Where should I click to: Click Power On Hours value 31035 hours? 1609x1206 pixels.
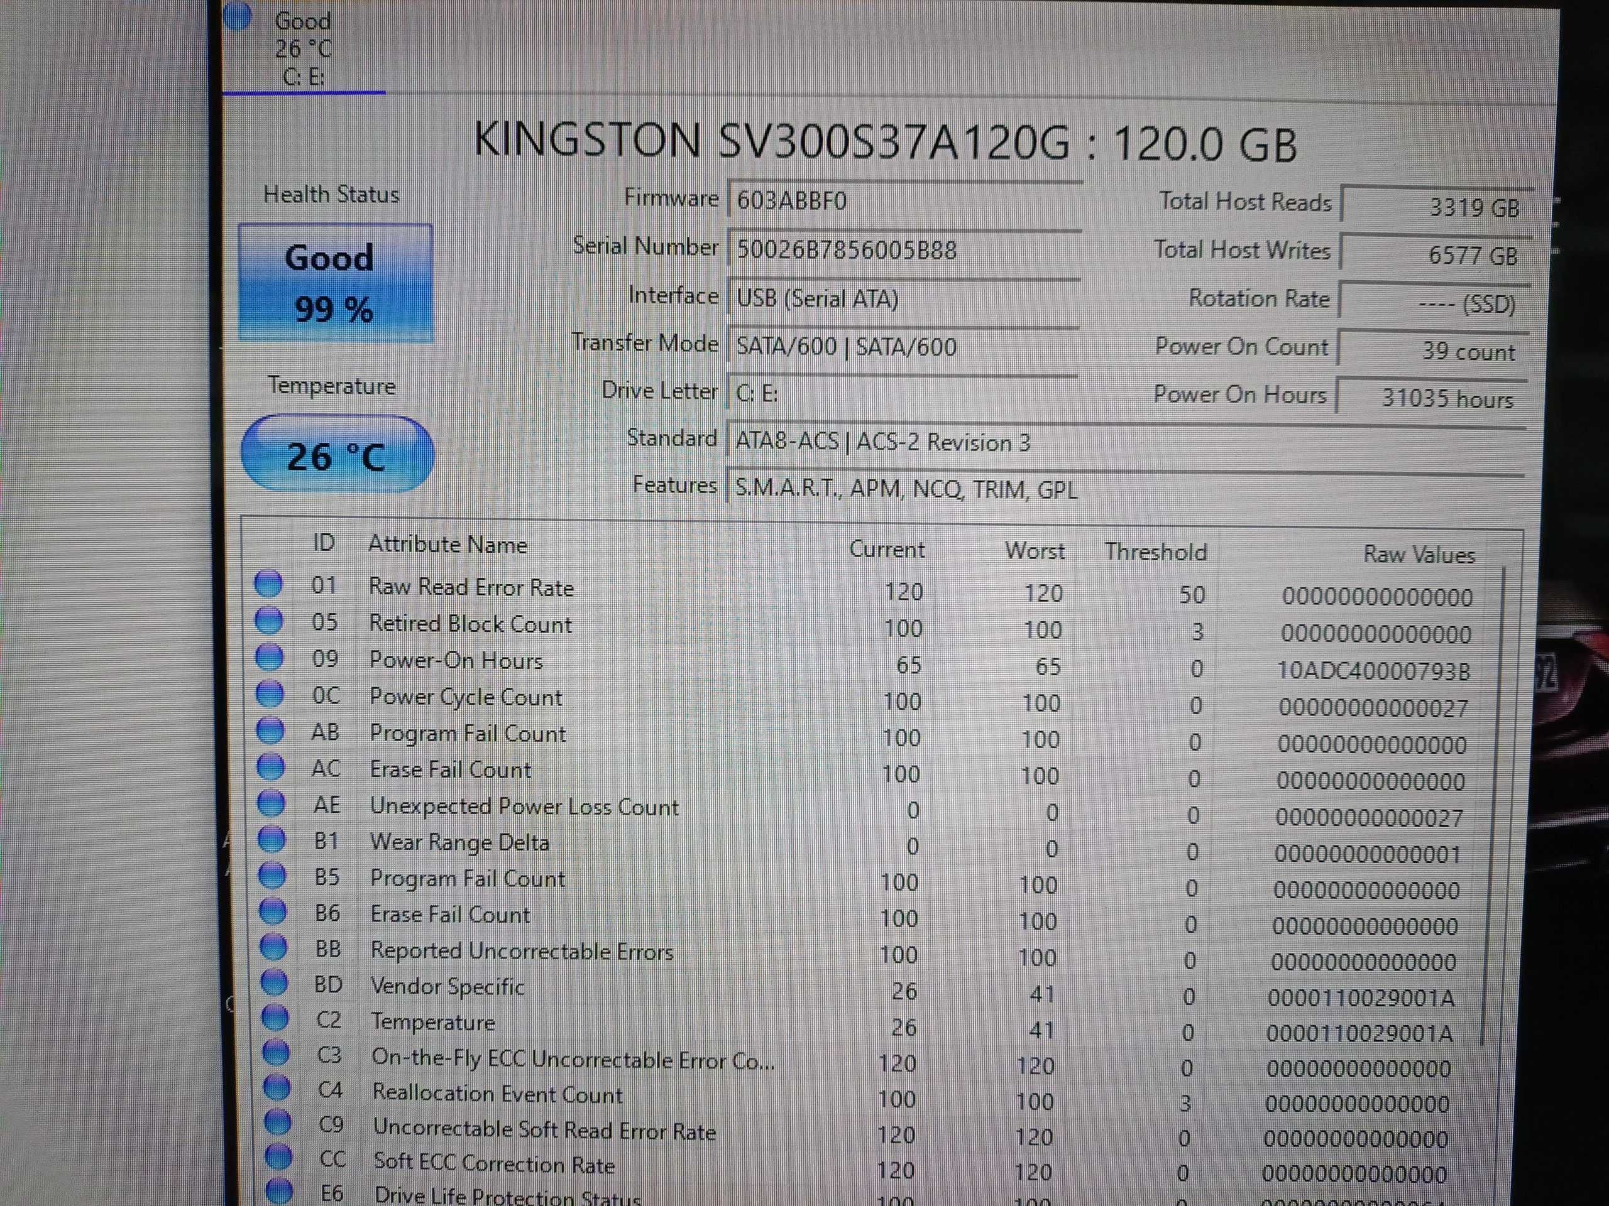click(x=1432, y=398)
